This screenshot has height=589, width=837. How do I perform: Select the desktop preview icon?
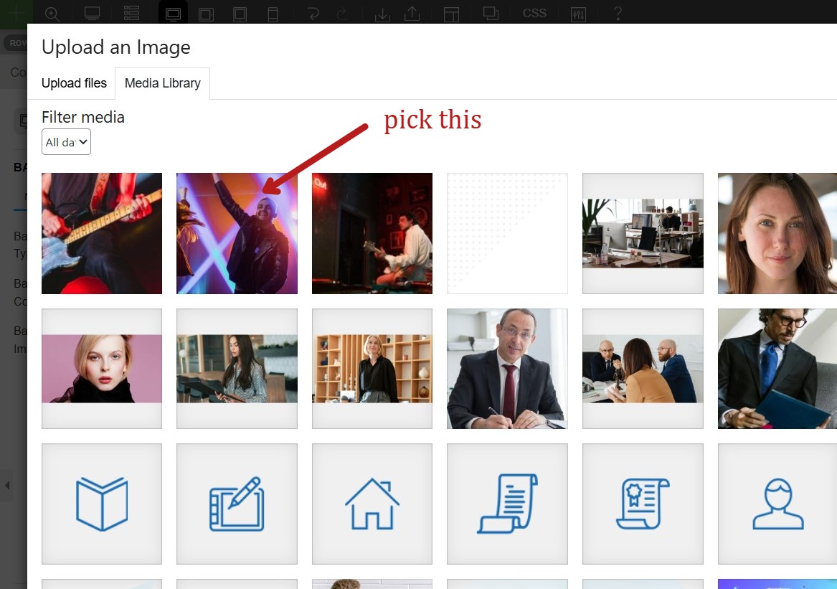tap(173, 13)
